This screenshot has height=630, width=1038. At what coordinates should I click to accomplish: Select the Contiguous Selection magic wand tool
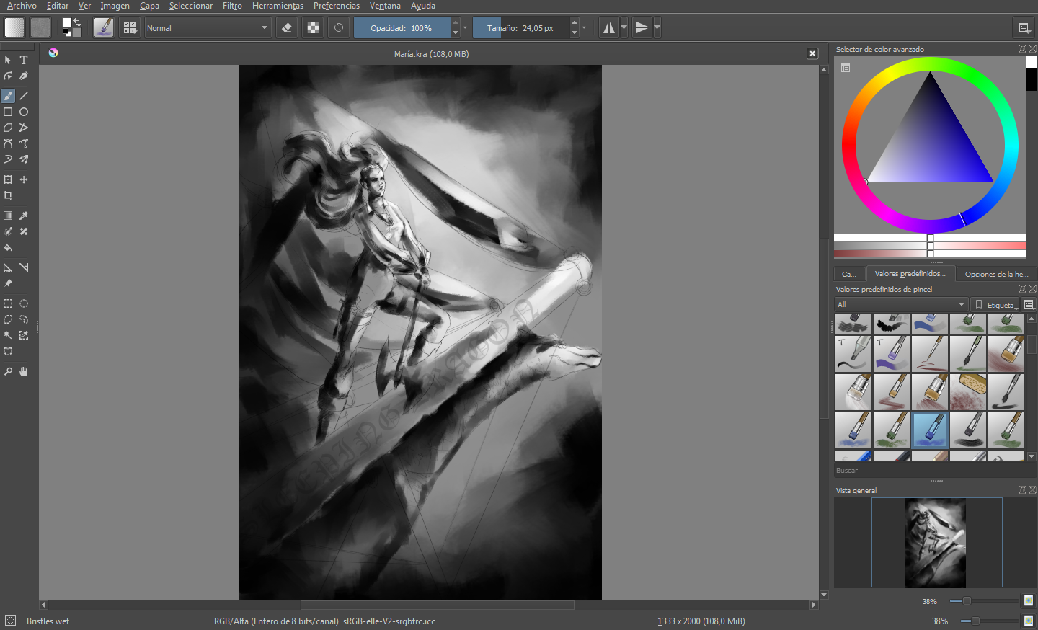pyautogui.click(x=8, y=335)
